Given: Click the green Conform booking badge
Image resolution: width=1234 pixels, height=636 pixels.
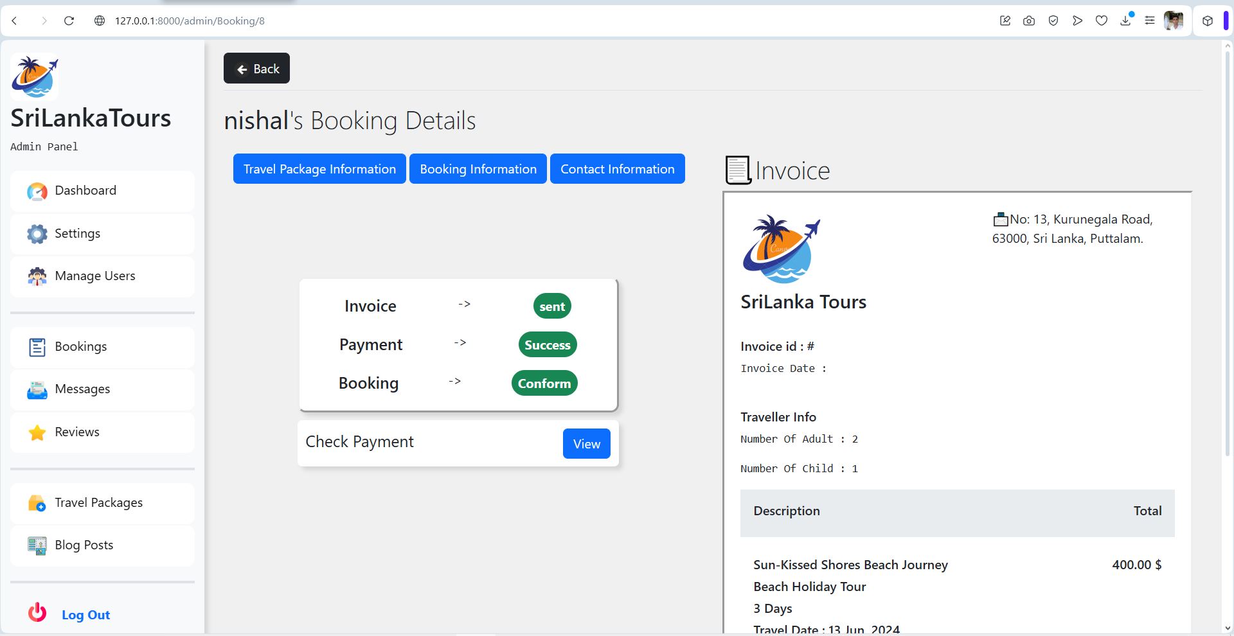Looking at the screenshot, I should tap(544, 384).
